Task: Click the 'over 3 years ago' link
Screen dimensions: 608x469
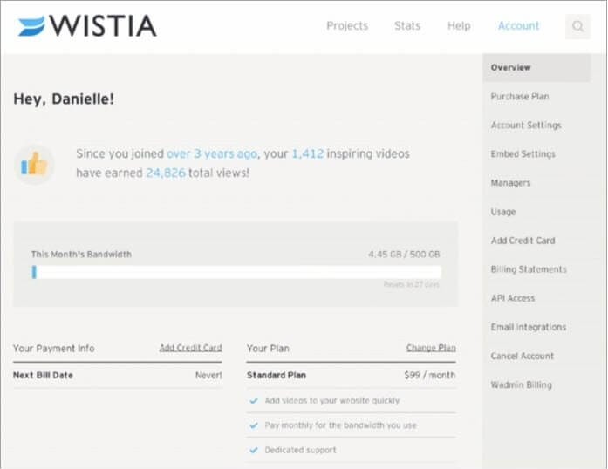Action: (x=212, y=154)
